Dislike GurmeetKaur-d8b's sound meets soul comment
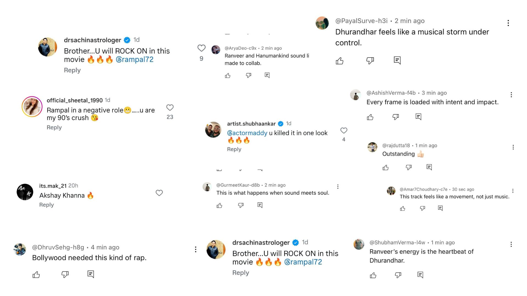The width and height of the screenshot is (527, 296). (241, 205)
